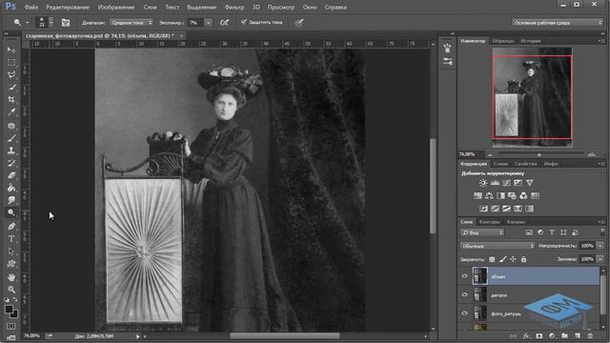610x343 pixels.
Task: Add a Levels adjustment
Action: pos(495,183)
